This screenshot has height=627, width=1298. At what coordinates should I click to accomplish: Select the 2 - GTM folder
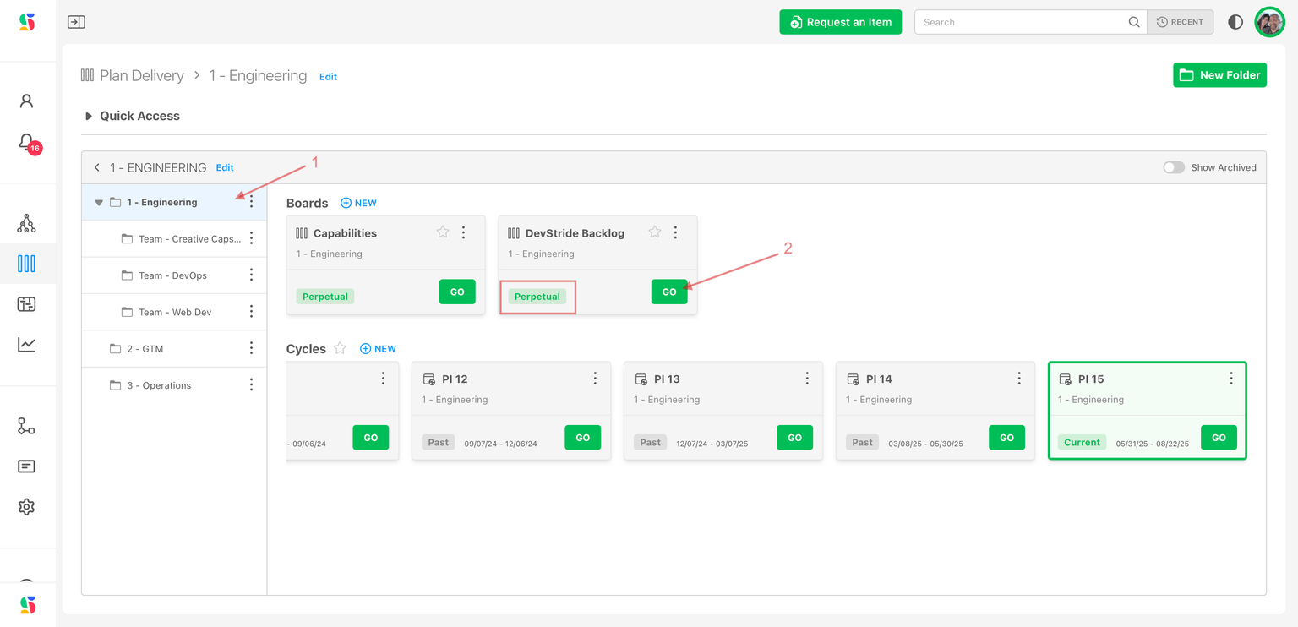point(145,349)
